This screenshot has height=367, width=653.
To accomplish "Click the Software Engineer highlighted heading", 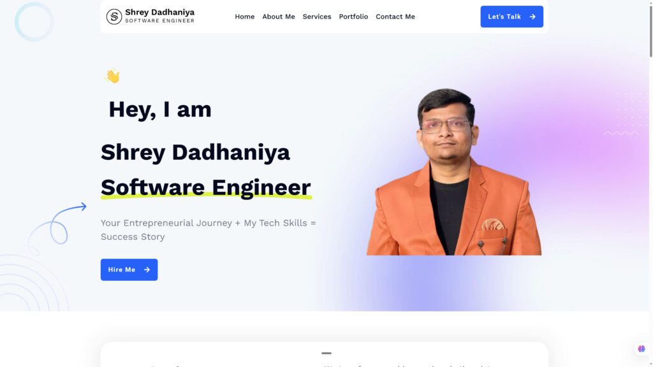I will 206,187.
